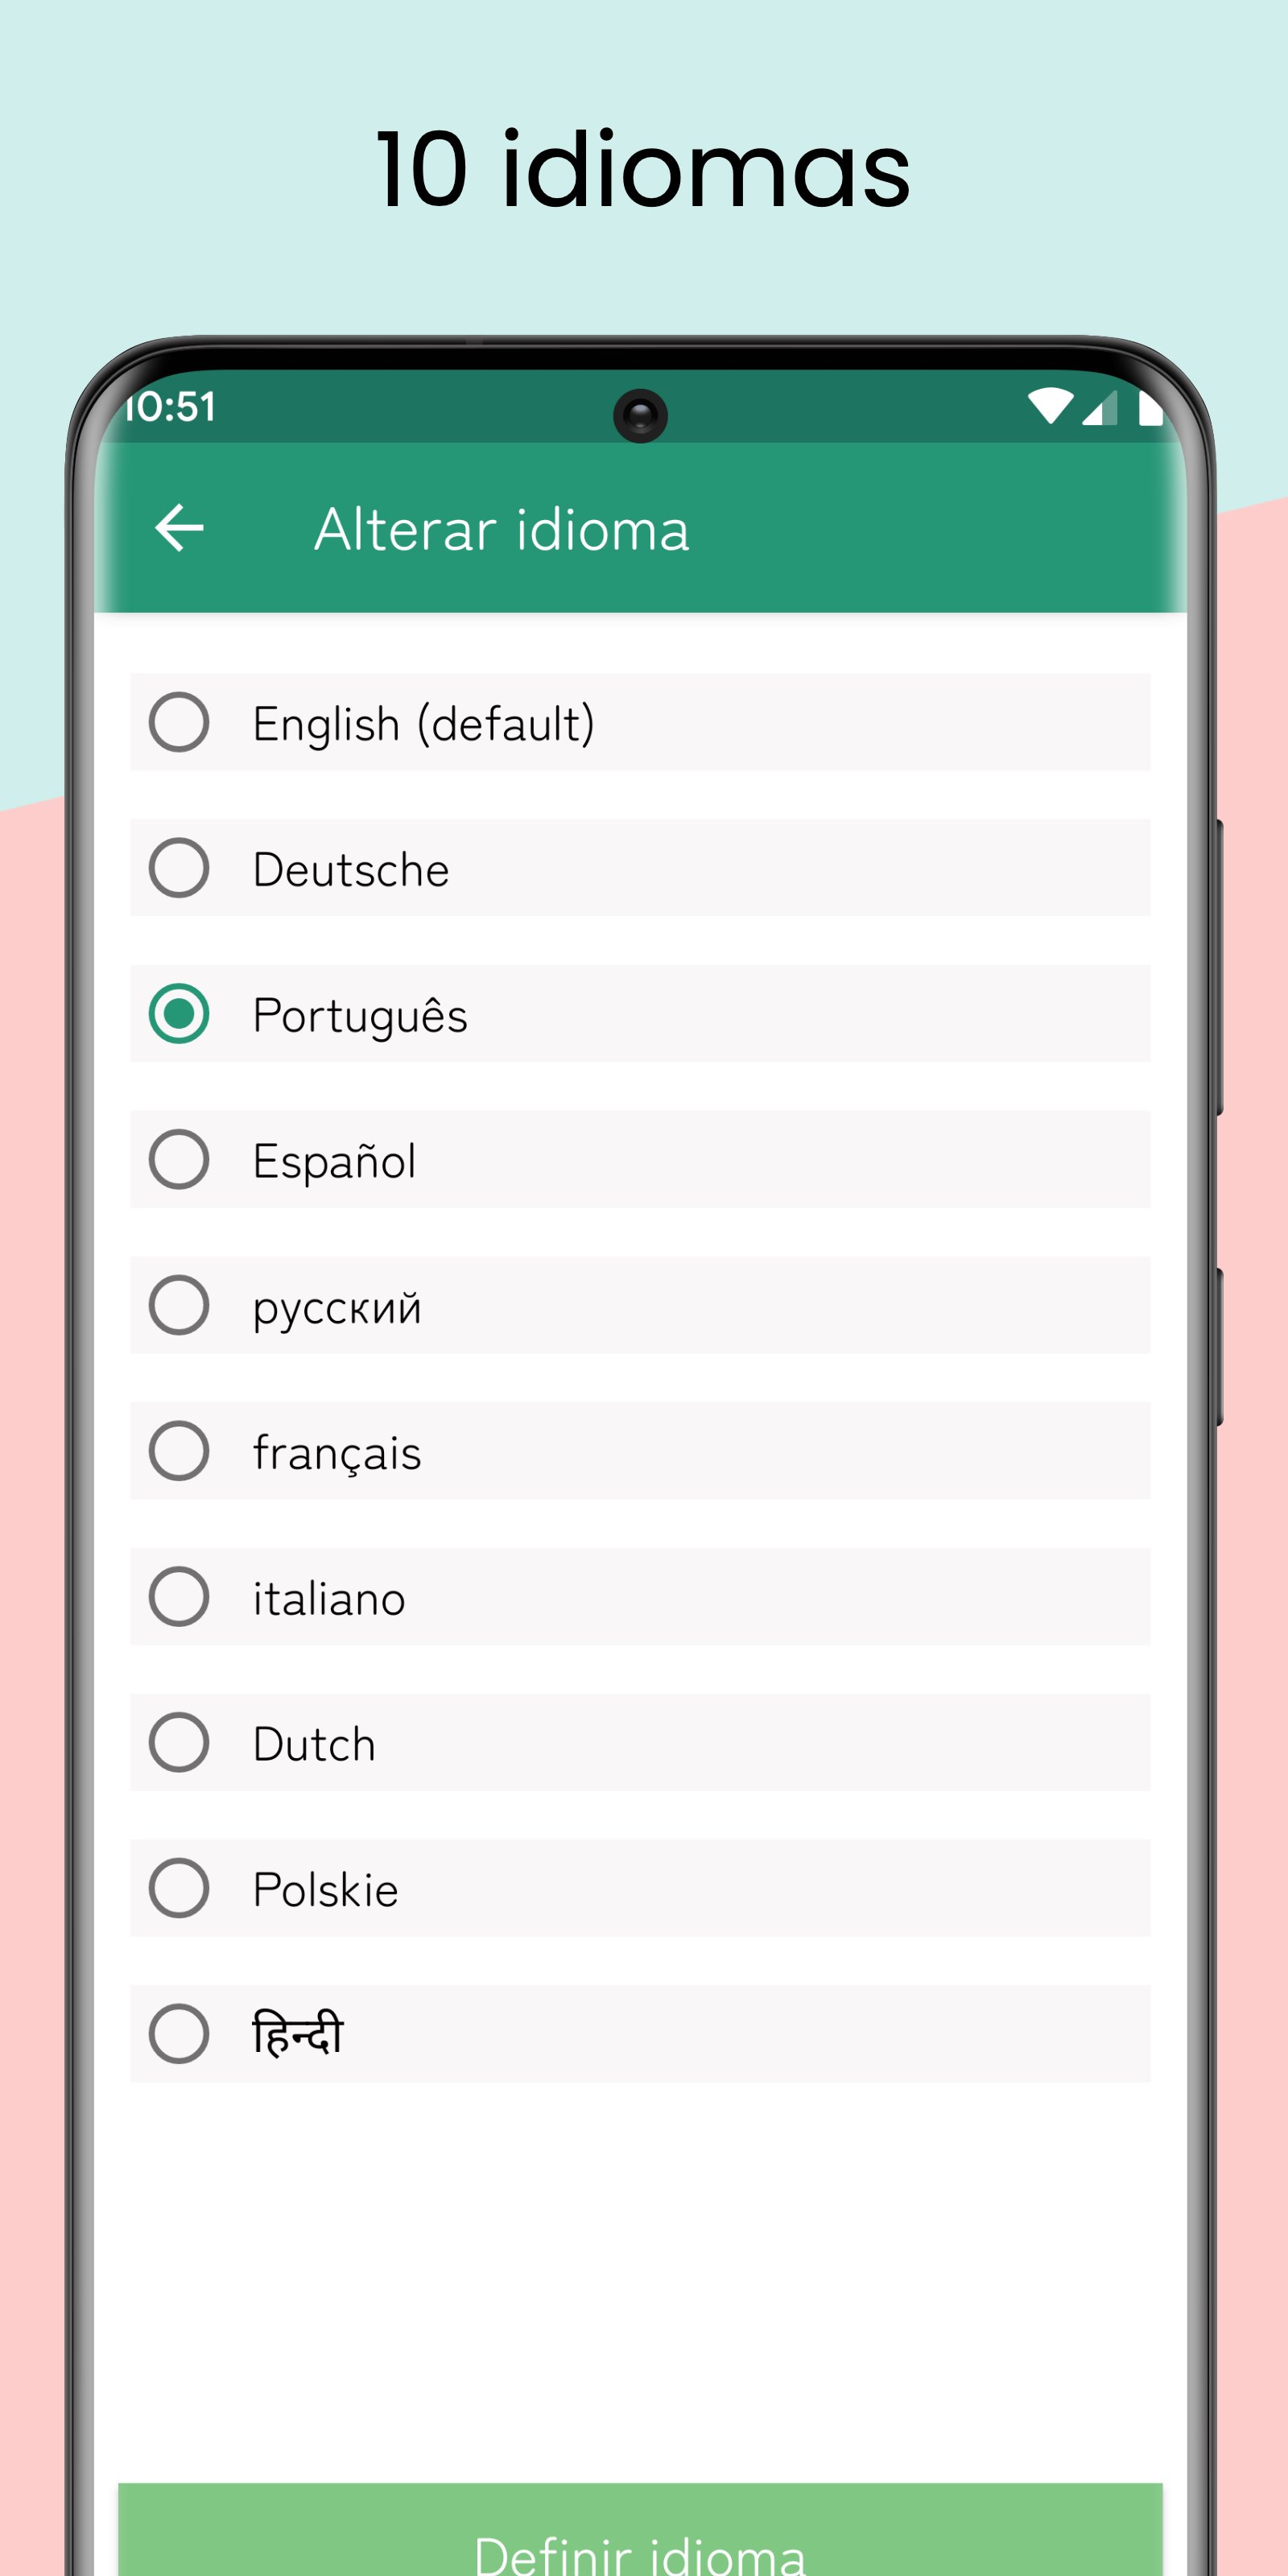
Task: Tap the Dutch language label
Action: click(x=314, y=1744)
